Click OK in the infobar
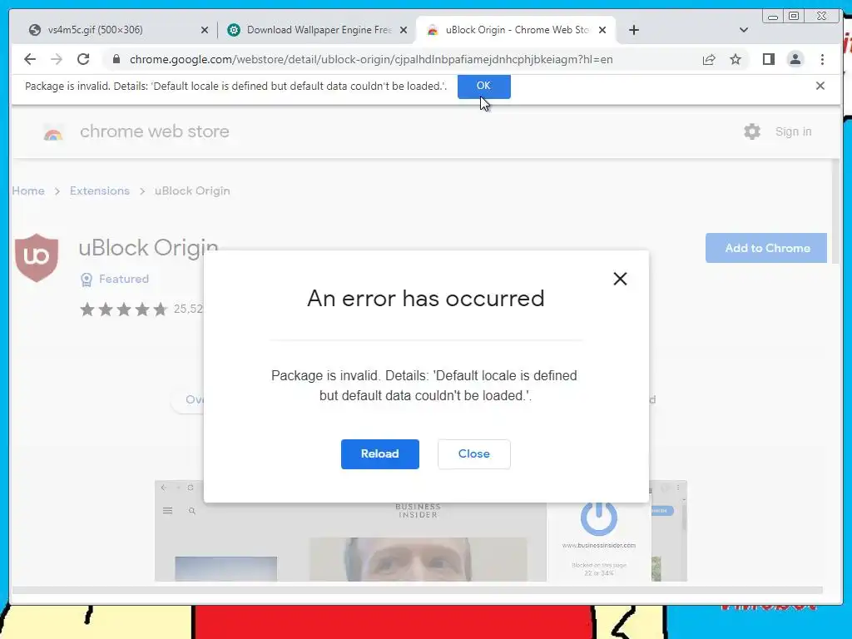852x639 pixels. coord(483,86)
